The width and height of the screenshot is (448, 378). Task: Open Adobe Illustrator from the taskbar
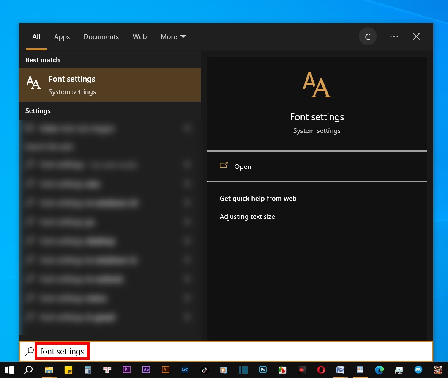(x=165, y=370)
